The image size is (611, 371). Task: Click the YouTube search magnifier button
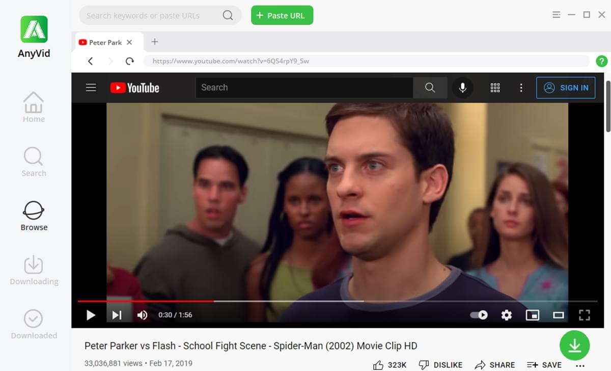(x=430, y=88)
